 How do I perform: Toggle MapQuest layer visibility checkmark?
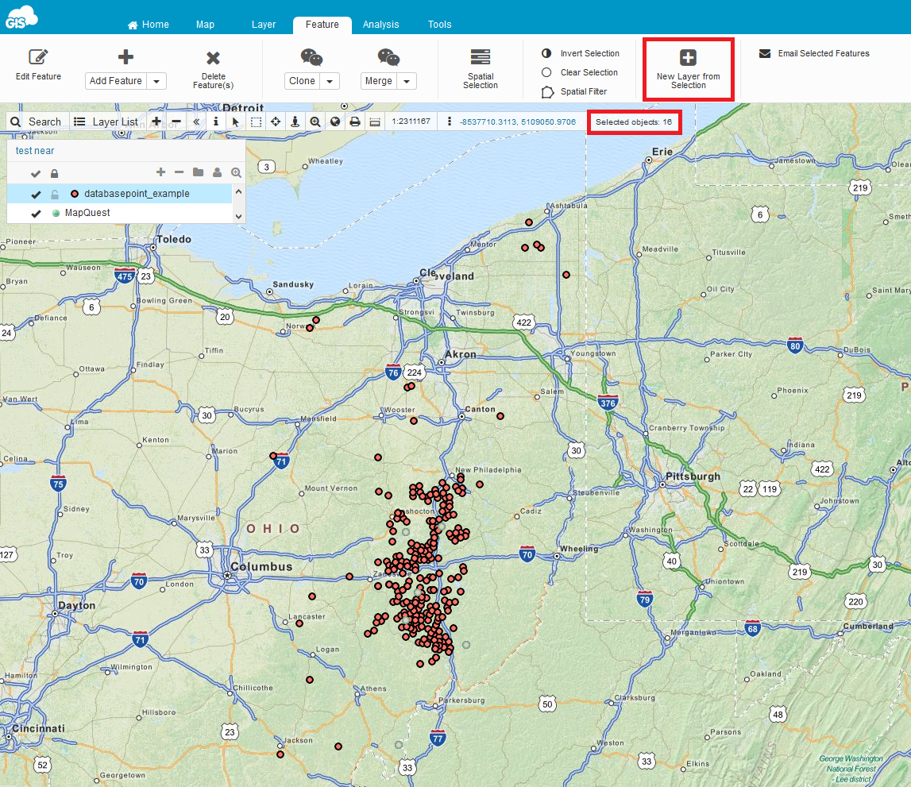pos(36,213)
